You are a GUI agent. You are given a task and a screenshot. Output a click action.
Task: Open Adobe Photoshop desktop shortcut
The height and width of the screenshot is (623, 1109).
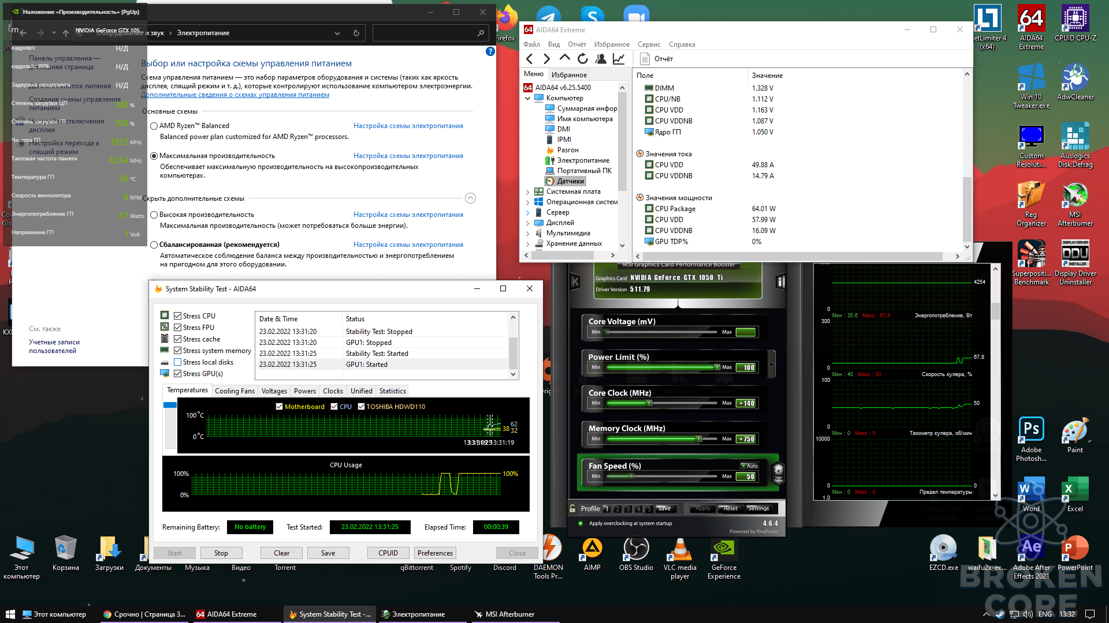(x=1031, y=439)
